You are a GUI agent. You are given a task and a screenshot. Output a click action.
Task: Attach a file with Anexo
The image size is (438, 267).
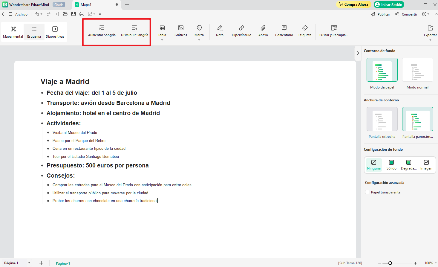pyautogui.click(x=263, y=31)
